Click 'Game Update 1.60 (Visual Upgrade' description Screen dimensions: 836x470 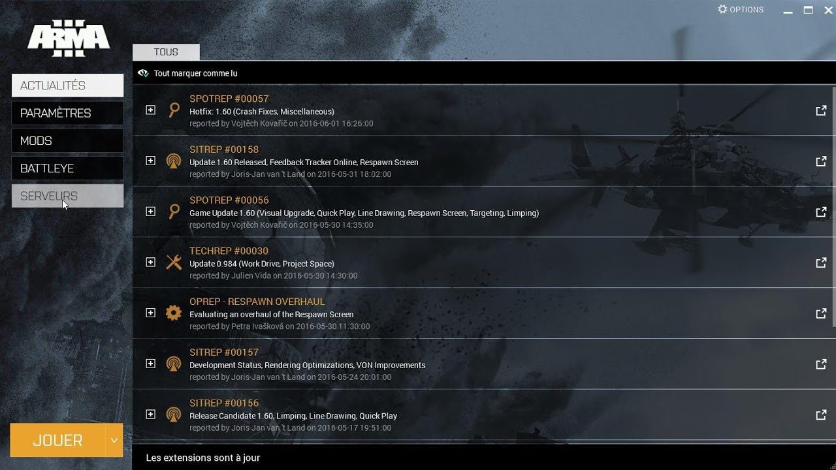click(364, 213)
